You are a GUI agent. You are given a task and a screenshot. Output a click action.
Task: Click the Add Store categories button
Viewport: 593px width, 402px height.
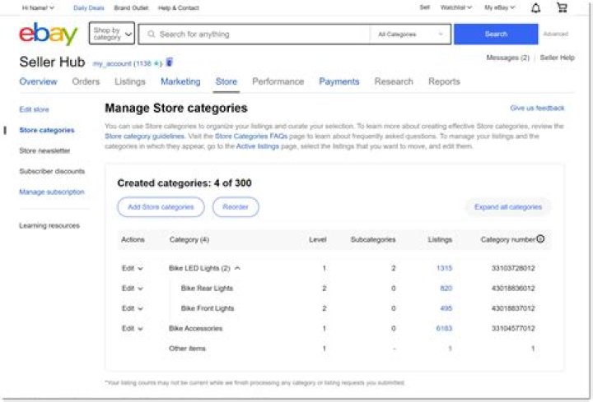click(161, 207)
